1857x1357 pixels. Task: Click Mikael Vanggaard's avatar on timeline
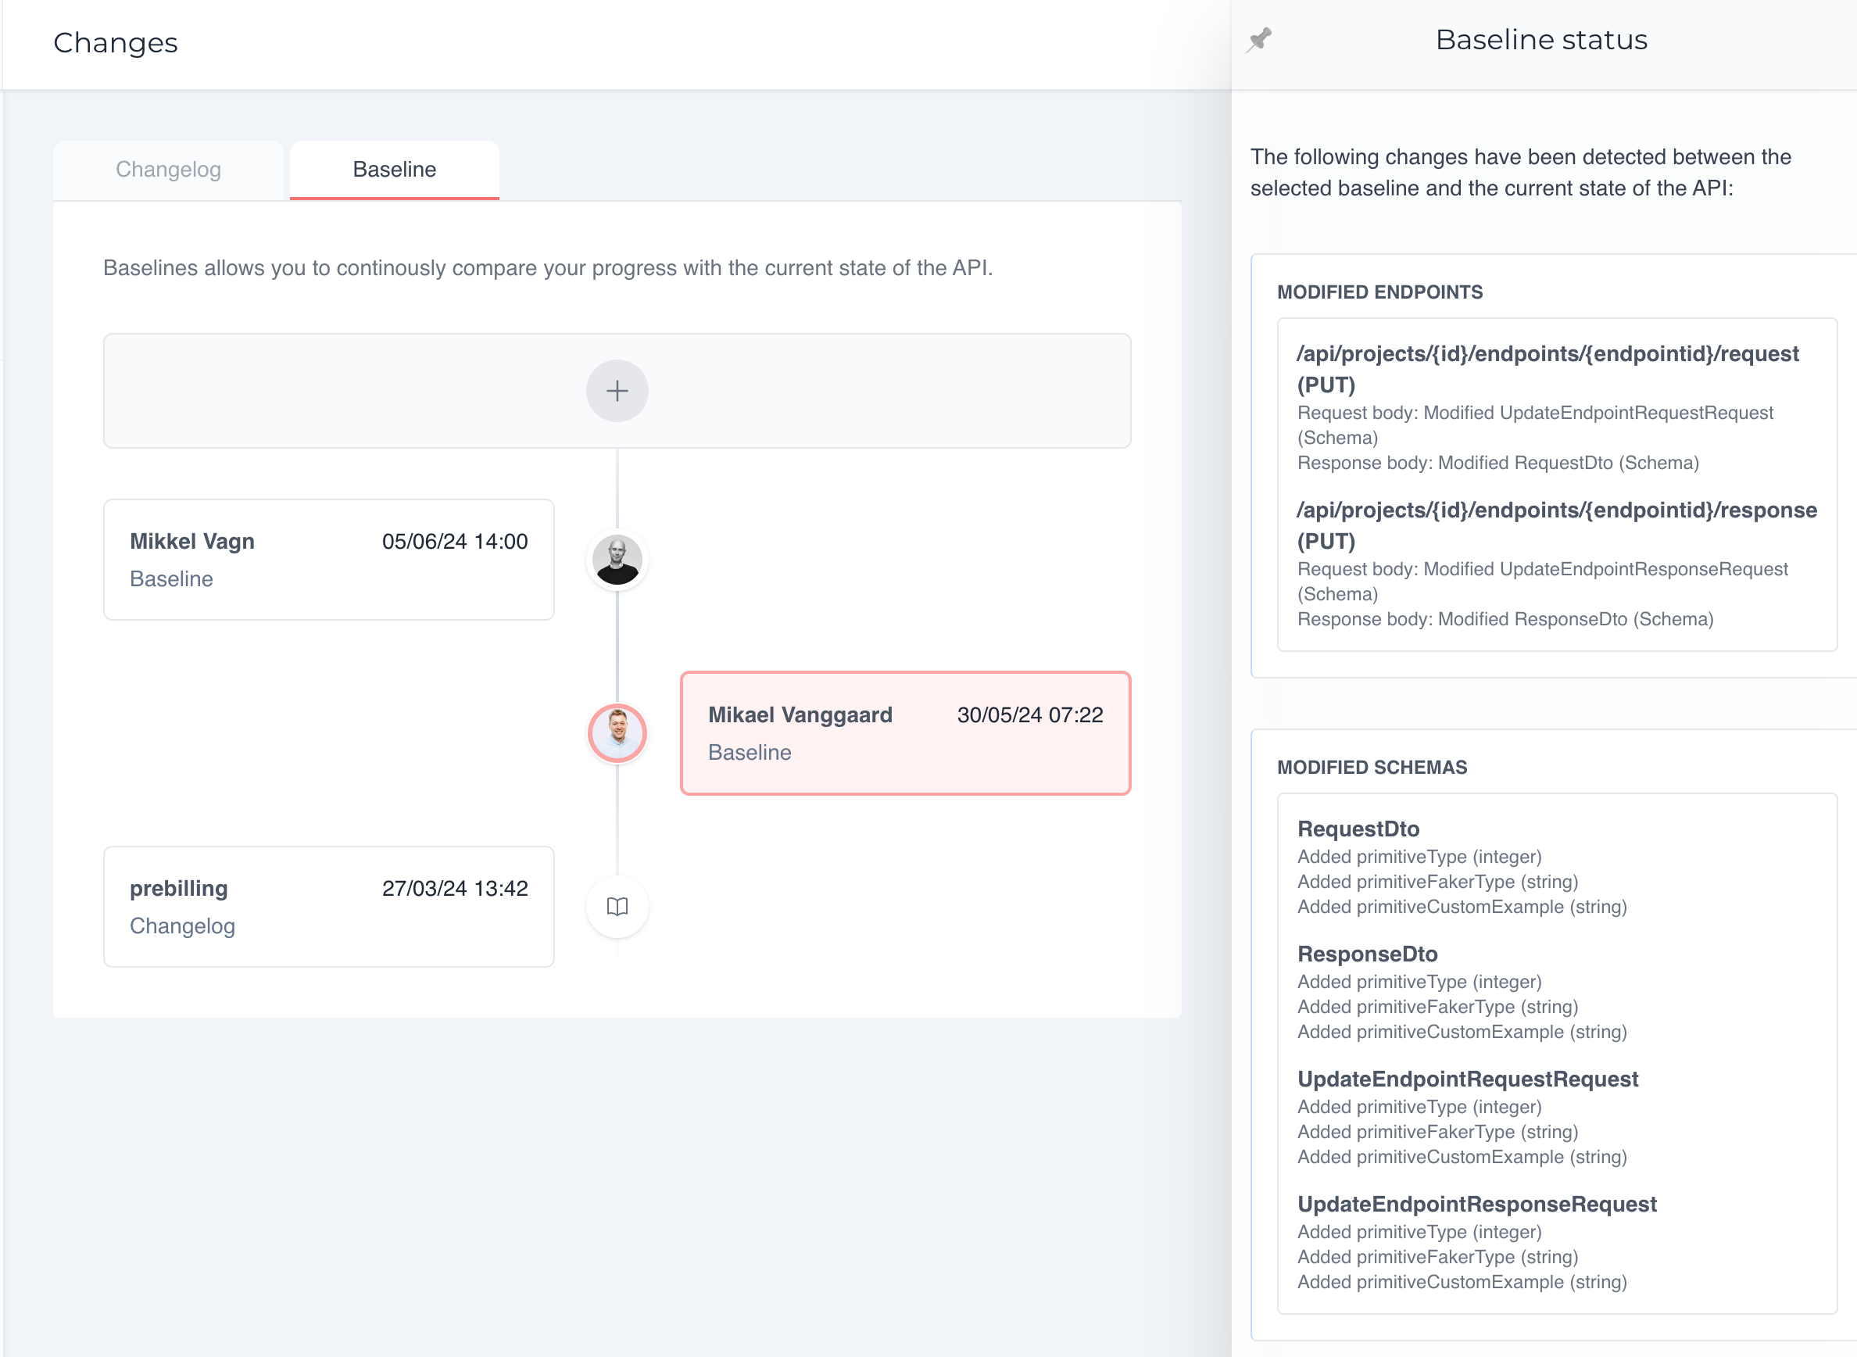point(617,732)
